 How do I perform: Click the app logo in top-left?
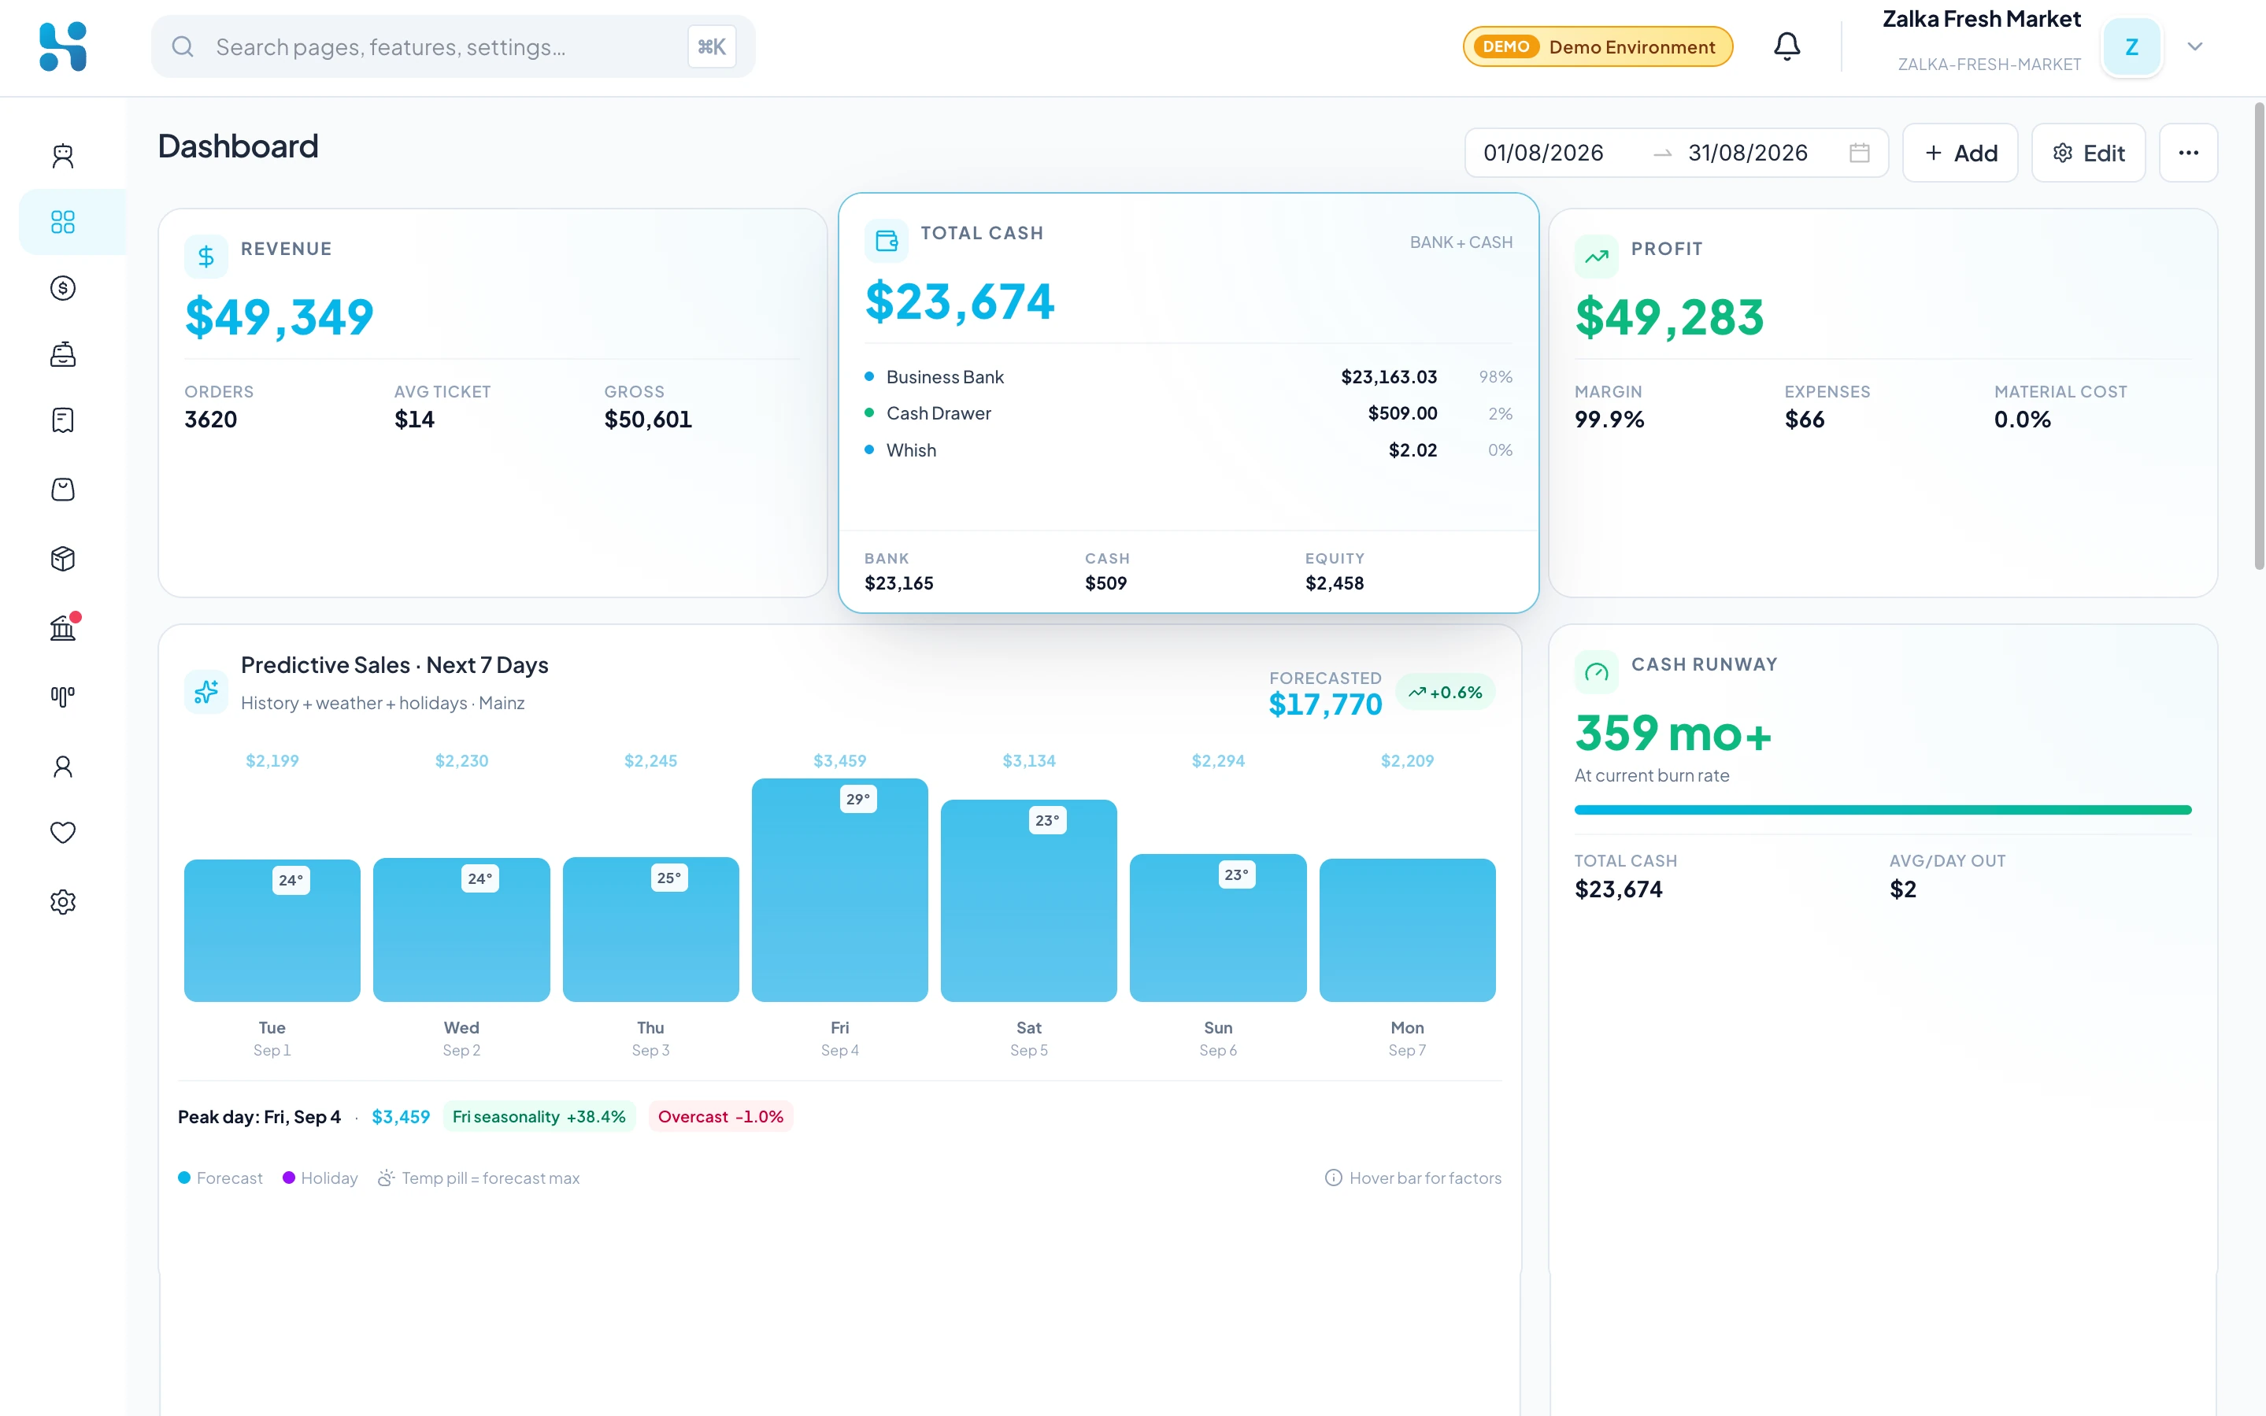tap(63, 46)
